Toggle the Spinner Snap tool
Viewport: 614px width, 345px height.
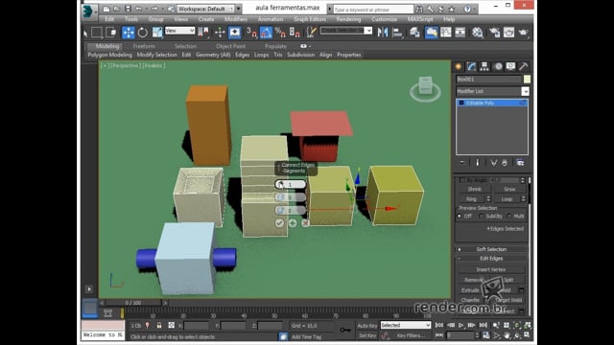coord(295,33)
